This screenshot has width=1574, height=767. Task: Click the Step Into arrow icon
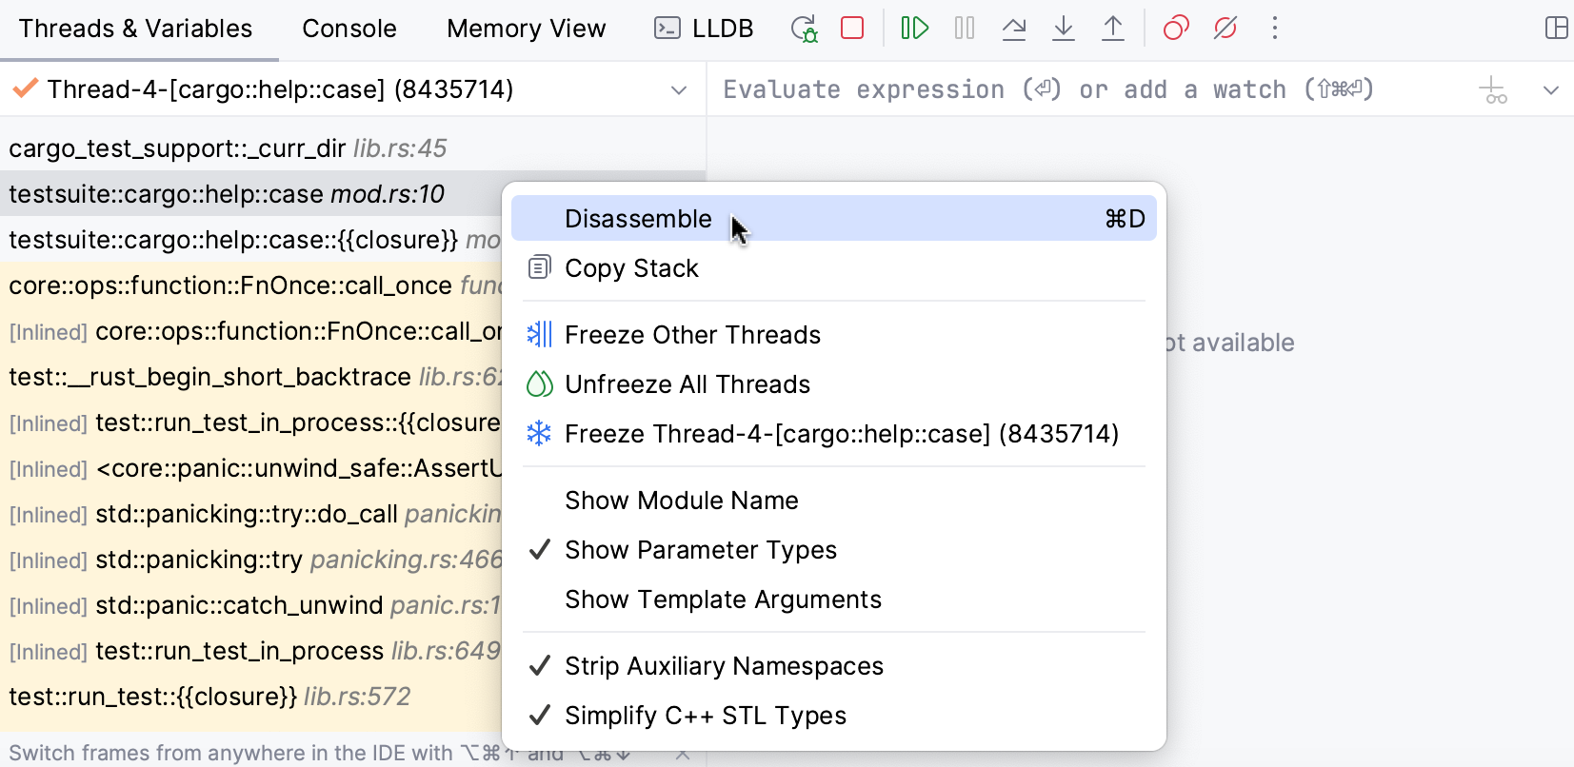(x=1063, y=29)
